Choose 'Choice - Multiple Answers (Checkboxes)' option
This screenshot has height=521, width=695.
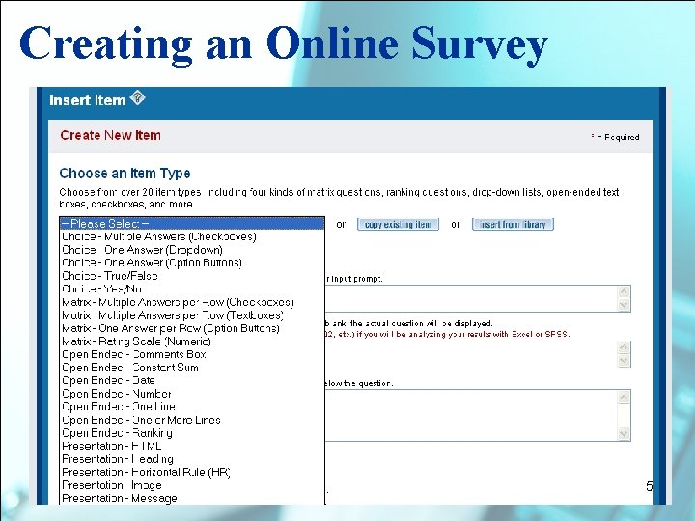192,236
